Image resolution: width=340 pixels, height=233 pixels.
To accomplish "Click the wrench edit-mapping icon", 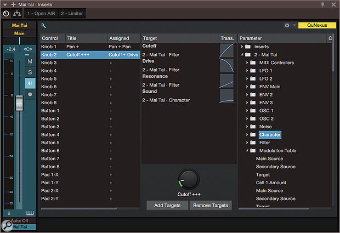I will coord(43,26).
